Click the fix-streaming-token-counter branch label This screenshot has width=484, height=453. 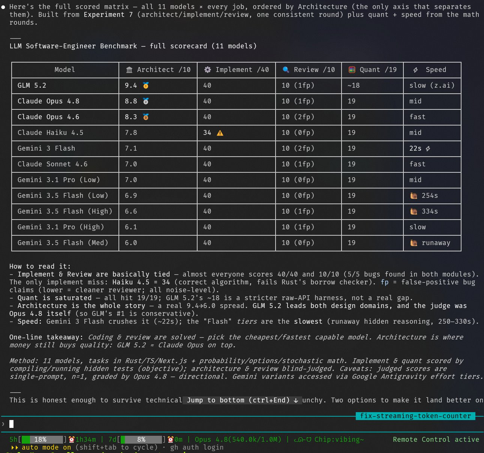(x=415, y=416)
